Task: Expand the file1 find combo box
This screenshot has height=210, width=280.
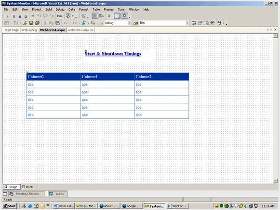Action: point(187,23)
